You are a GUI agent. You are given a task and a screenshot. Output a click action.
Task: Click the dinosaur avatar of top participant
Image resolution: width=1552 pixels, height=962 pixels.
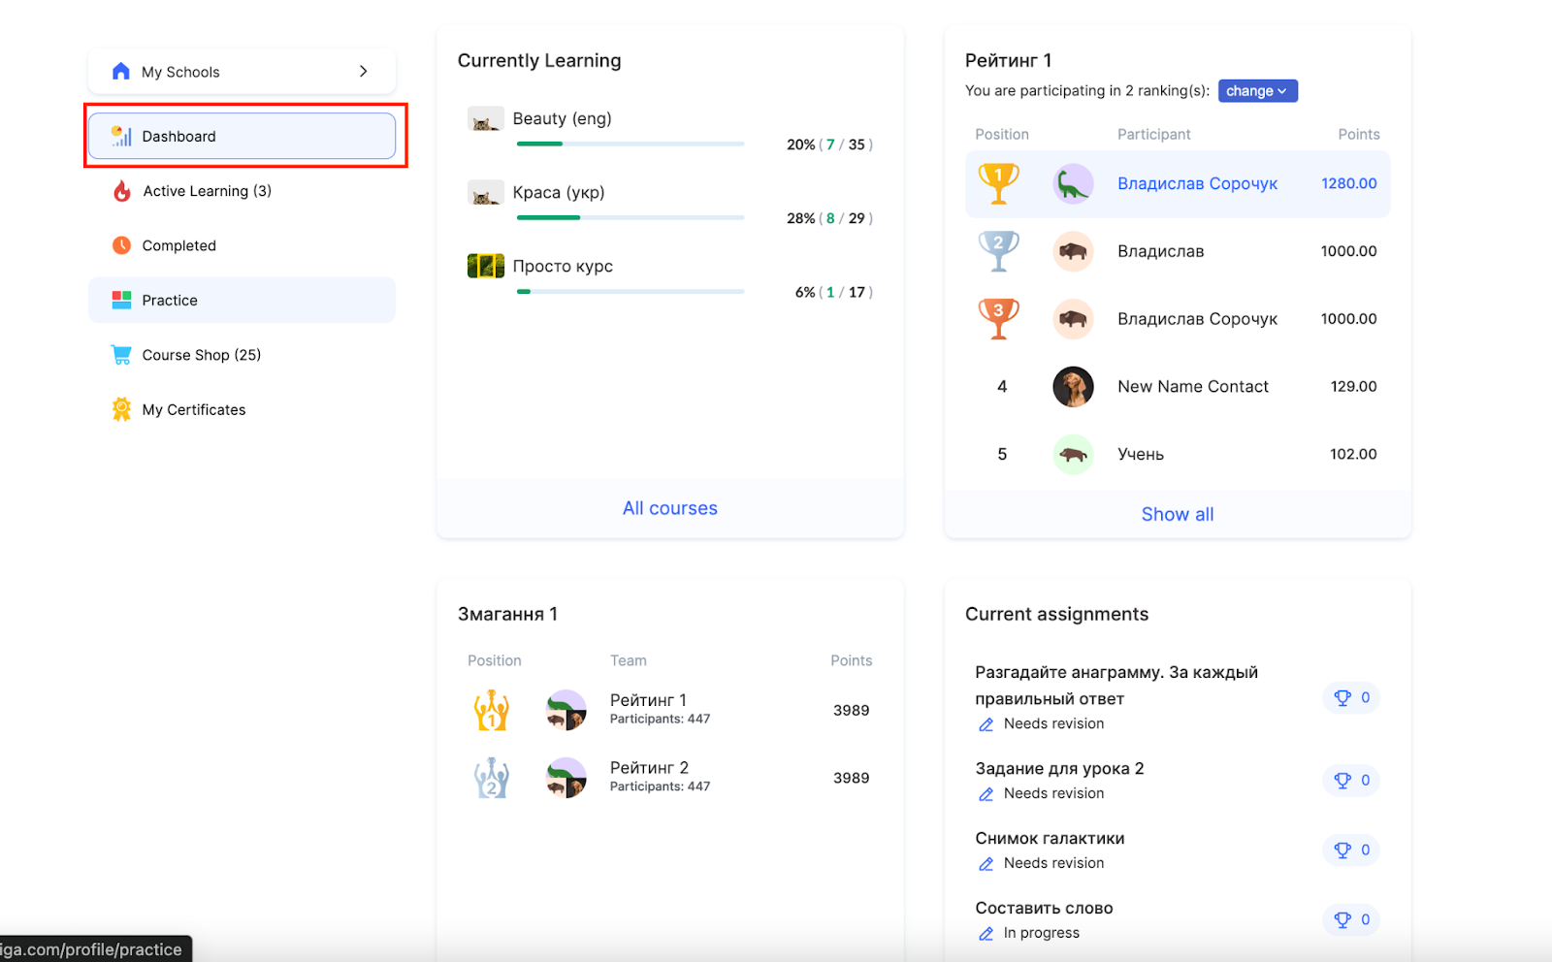pos(1073,183)
